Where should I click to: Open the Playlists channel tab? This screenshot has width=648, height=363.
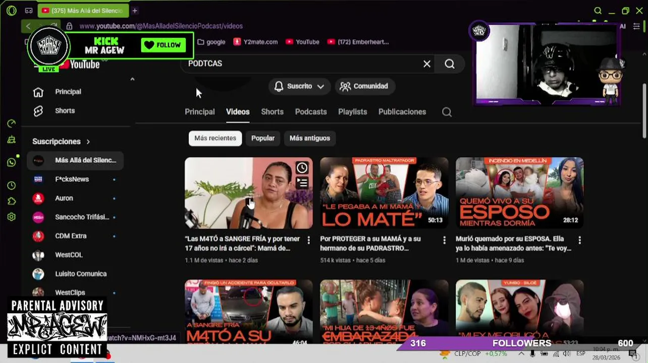coord(352,112)
